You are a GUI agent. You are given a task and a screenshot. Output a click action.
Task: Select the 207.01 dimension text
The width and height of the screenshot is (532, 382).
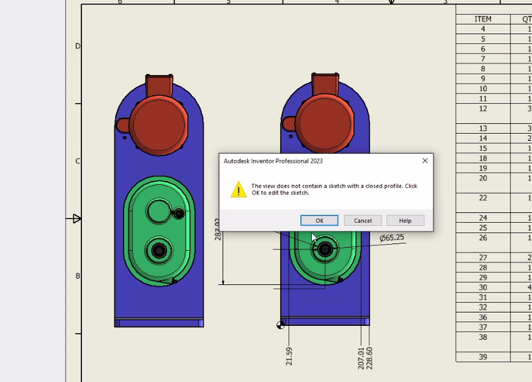click(361, 358)
